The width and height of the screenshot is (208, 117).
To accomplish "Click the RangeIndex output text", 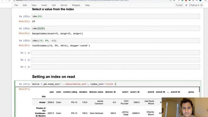I will [x=58, y=33].
